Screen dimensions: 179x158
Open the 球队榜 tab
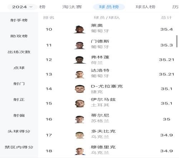pyautogui.click(x=145, y=7)
